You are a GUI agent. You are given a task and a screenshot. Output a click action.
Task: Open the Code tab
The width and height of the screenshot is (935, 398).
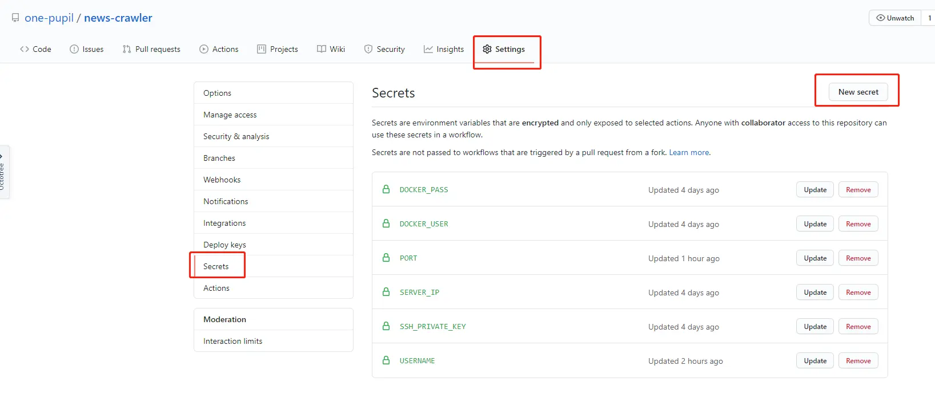click(35, 49)
